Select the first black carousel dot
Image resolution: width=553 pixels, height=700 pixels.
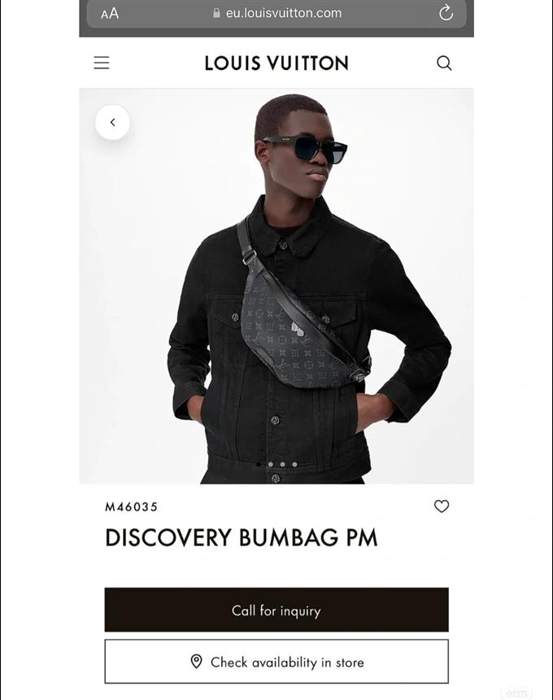coord(259,464)
